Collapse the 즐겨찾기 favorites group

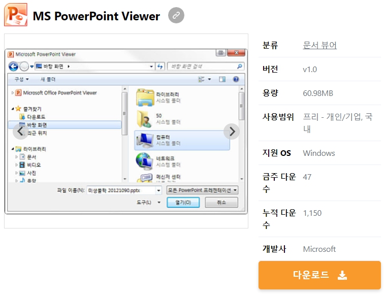(13, 109)
